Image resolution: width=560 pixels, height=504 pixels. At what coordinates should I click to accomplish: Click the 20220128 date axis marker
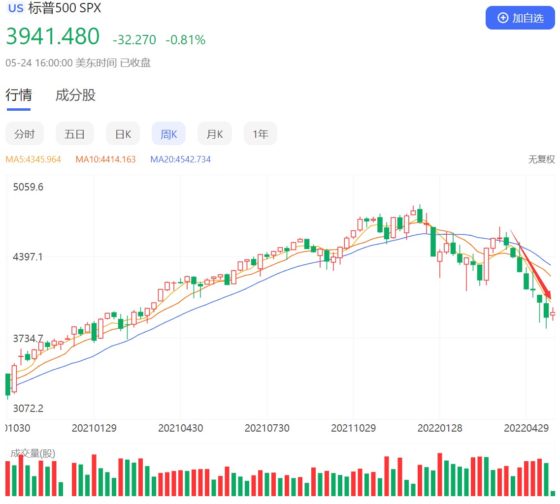(x=440, y=428)
